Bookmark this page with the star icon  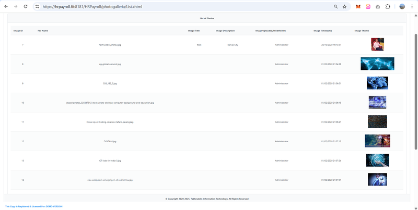(x=344, y=7)
